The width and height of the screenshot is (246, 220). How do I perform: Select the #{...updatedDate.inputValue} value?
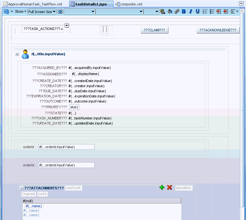coord(90,123)
